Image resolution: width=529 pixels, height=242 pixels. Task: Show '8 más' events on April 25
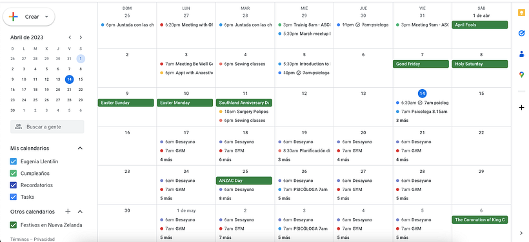click(225, 199)
